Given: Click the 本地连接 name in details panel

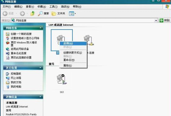Looking at the screenshot, I should click(12, 103).
